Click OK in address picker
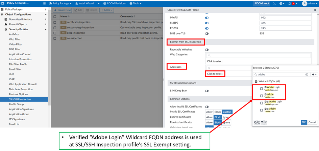This screenshot has width=319, height=151. click(304, 122)
